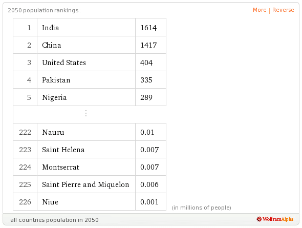Select Nigeria in the table
This screenshot has height=228, width=302.
coord(54,97)
